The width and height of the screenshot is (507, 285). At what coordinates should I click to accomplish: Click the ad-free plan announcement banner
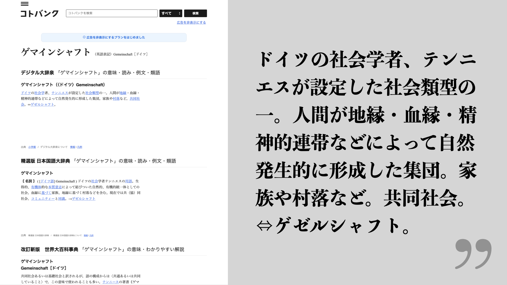click(114, 37)
